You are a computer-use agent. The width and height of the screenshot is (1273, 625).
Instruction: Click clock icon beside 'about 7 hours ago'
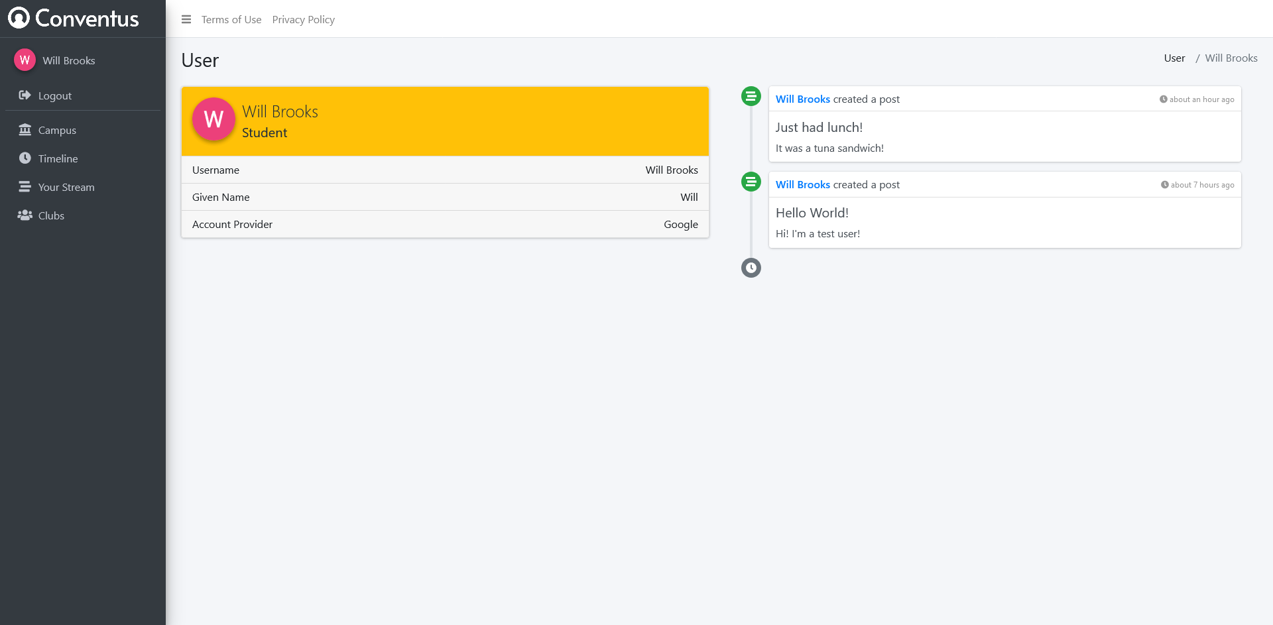coord(1165,185)
